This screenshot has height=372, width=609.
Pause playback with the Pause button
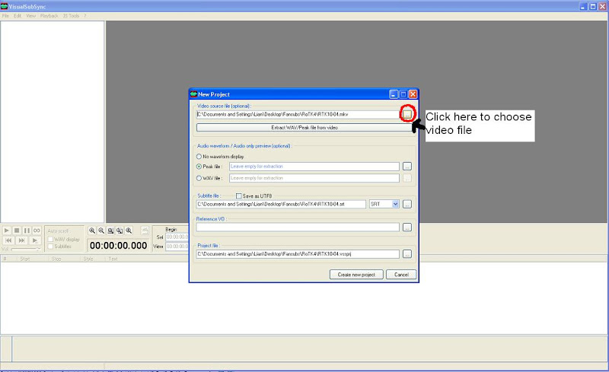(x=27, y=231)
